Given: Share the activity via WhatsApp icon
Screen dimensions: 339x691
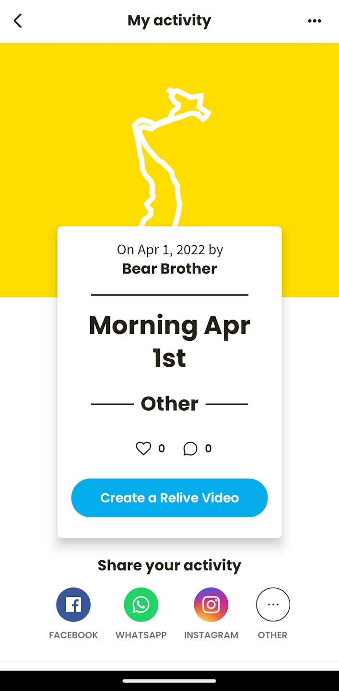Looking at the screenshot, I should coord(141,605).
